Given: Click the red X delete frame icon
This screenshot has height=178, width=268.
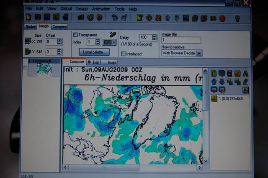Looking at the screenshot, I should coord(158,18).
